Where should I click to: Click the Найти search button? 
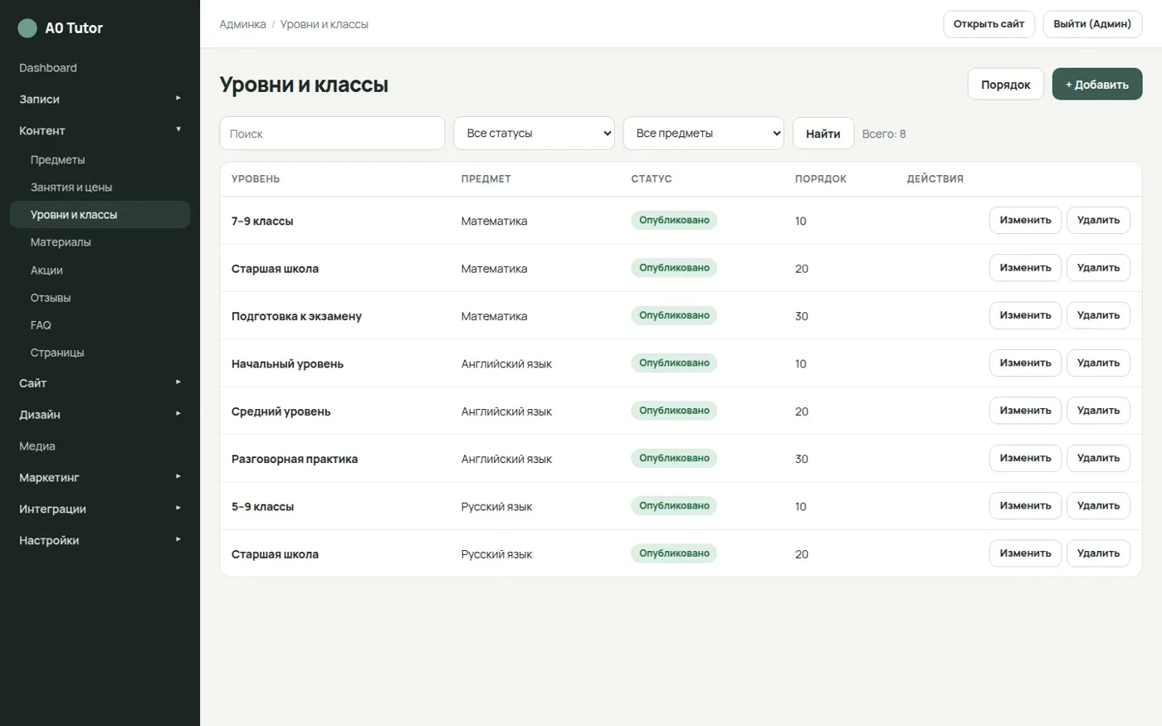point(823,134)
